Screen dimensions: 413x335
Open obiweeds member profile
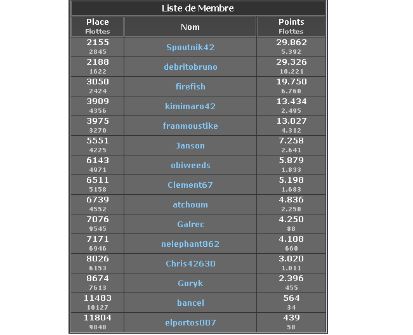tap(190, 165)
